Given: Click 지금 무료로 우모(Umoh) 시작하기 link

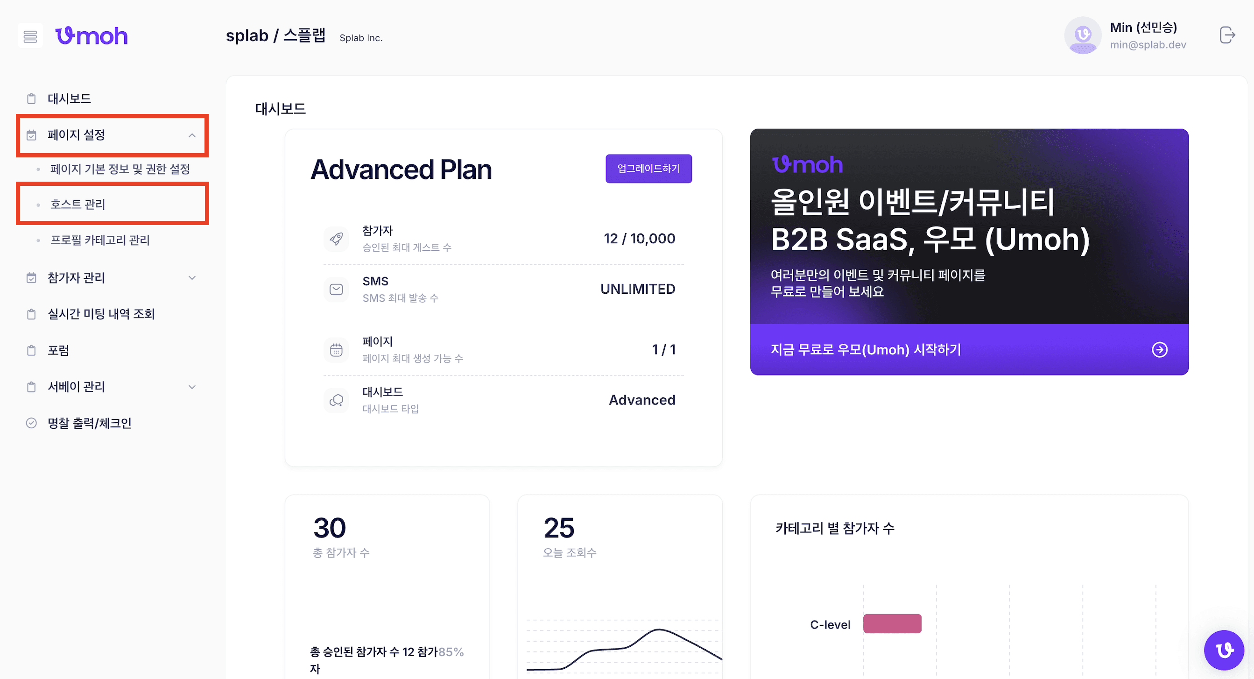Looking at the screenshot, I should pos(866,350).
